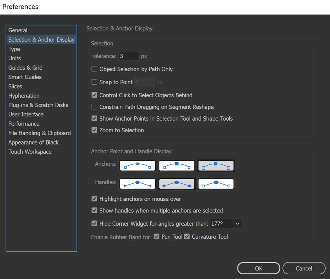The width and height of the screenshot is (330, 279).
Task: Click the disabled Snap to Point value field
Action: 144,82
